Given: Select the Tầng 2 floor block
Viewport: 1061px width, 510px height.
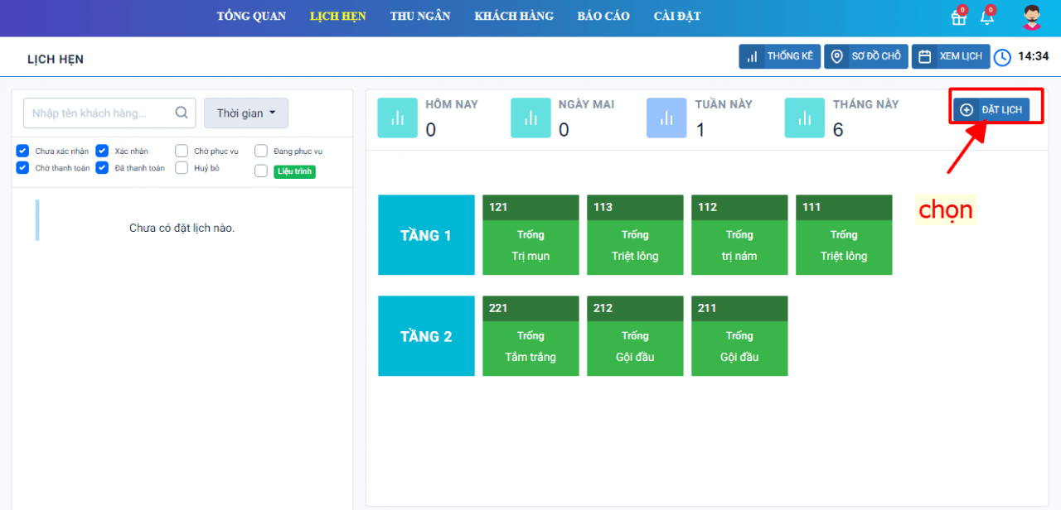Looking at the screenshot, I should [426, 336].
